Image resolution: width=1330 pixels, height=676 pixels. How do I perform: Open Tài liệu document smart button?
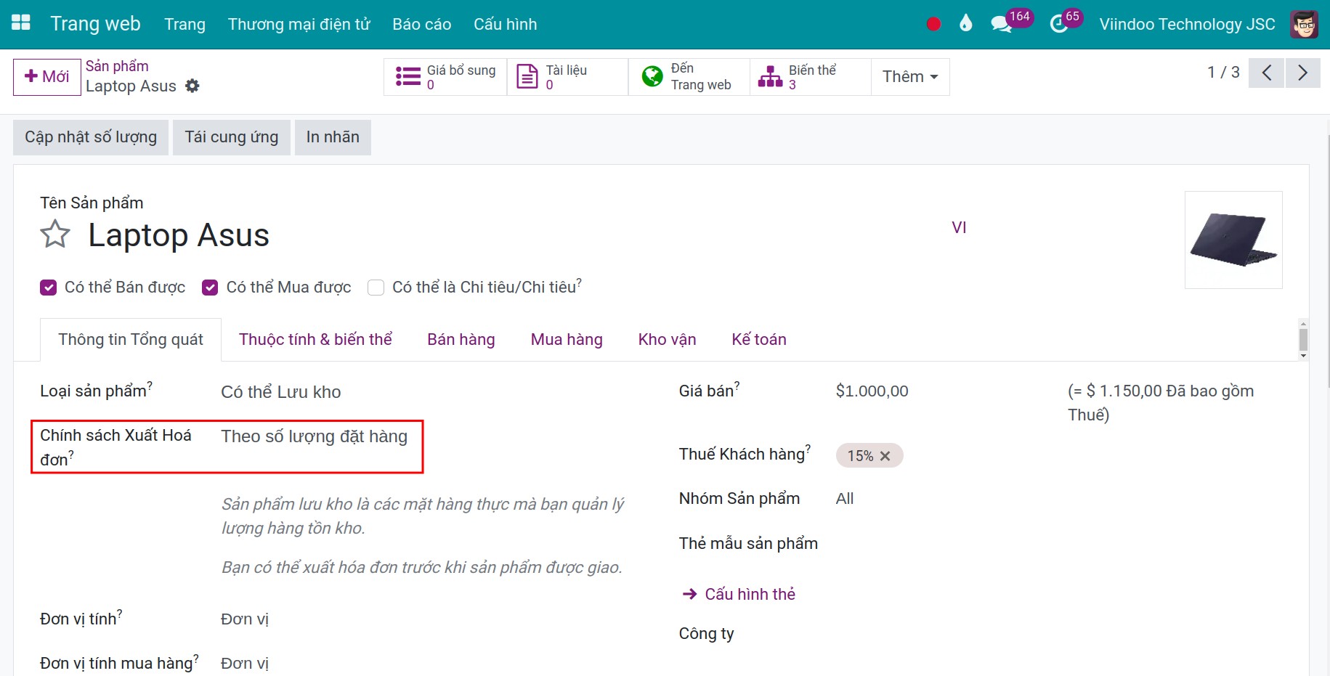tap(567, 76)
